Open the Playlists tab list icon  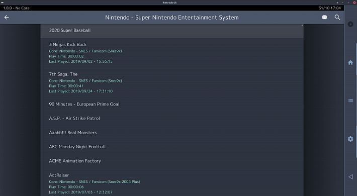point(350,101)
